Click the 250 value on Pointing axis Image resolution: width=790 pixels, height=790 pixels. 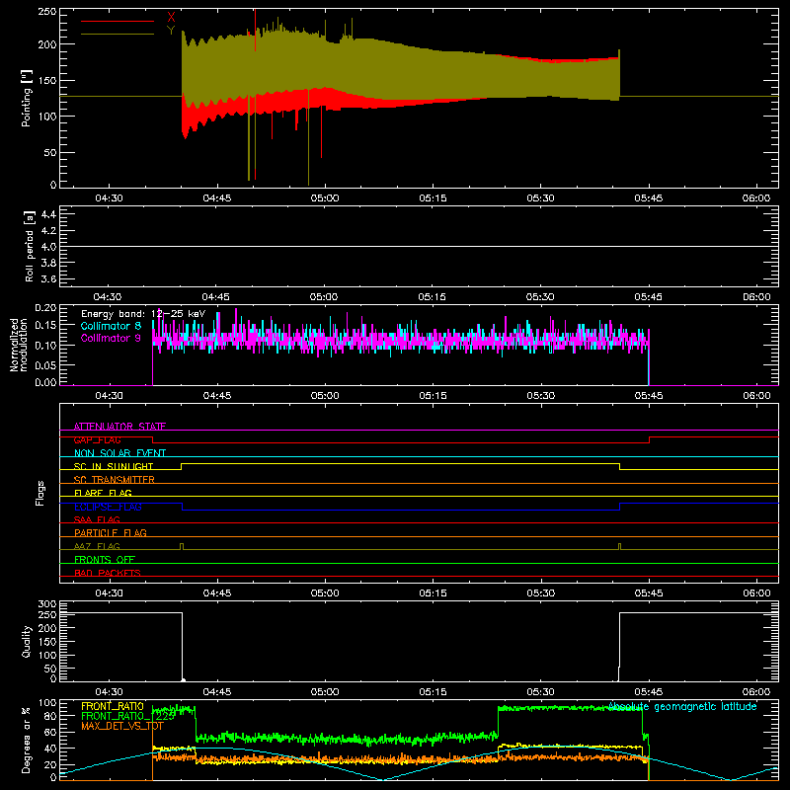(47, 12)
